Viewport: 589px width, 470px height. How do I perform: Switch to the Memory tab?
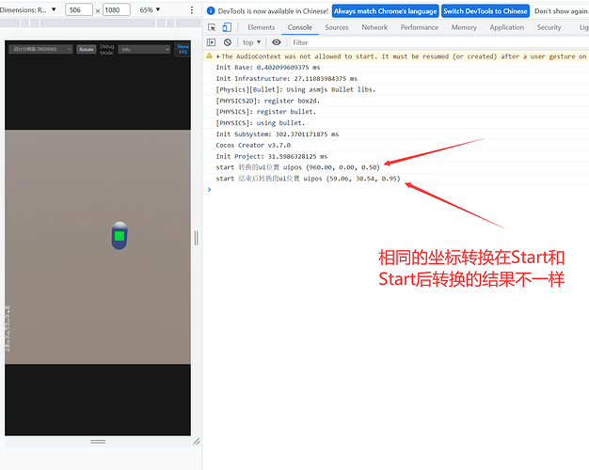(x=464, y=27)
